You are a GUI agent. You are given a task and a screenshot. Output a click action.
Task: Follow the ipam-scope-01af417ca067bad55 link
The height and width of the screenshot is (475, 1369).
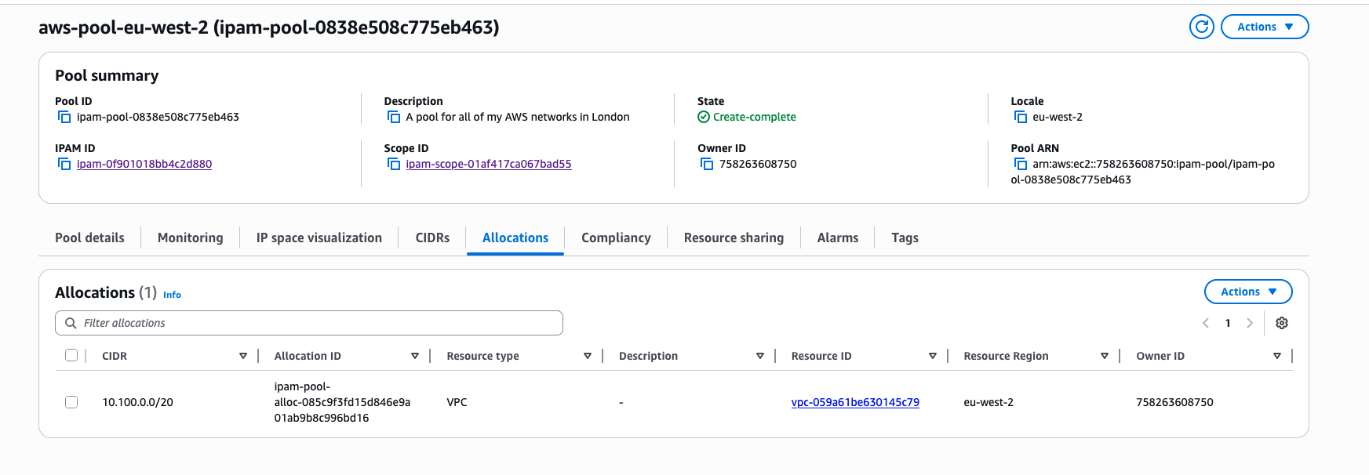tap(489, 164)
